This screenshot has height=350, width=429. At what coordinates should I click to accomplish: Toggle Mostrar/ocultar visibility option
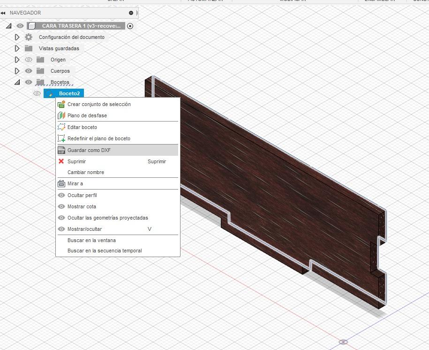pos(118,229)
